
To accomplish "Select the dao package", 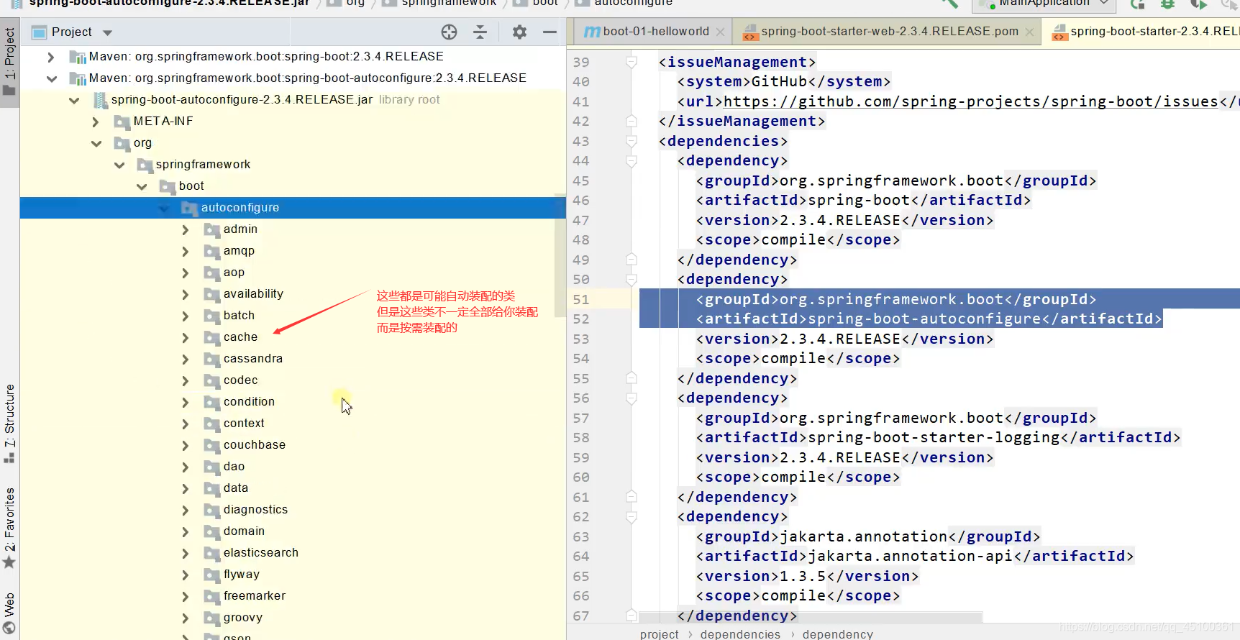I will coord(234,467).
